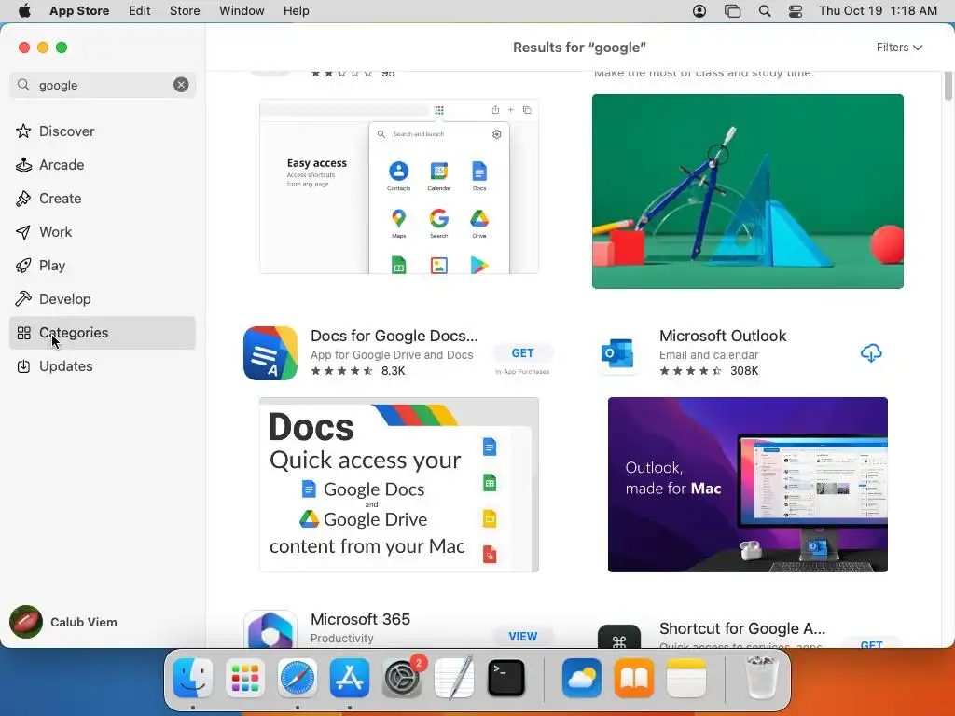Open the Microsoft Outlook title
The width and height of the screenshot is (955, 716).
[723, 336]
